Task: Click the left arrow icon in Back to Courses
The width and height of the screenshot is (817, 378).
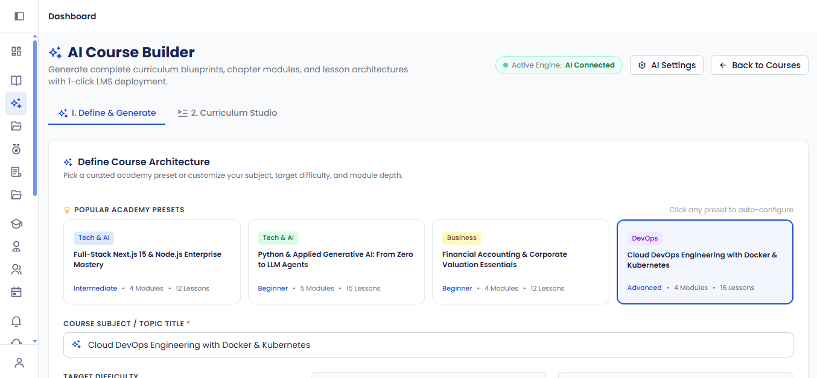Action: pyautogui.click(x=723, y=65)
